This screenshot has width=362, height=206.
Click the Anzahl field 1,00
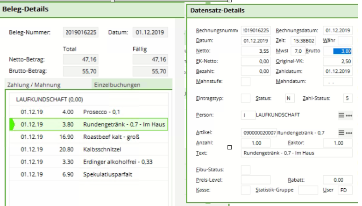tap(256, 143)
